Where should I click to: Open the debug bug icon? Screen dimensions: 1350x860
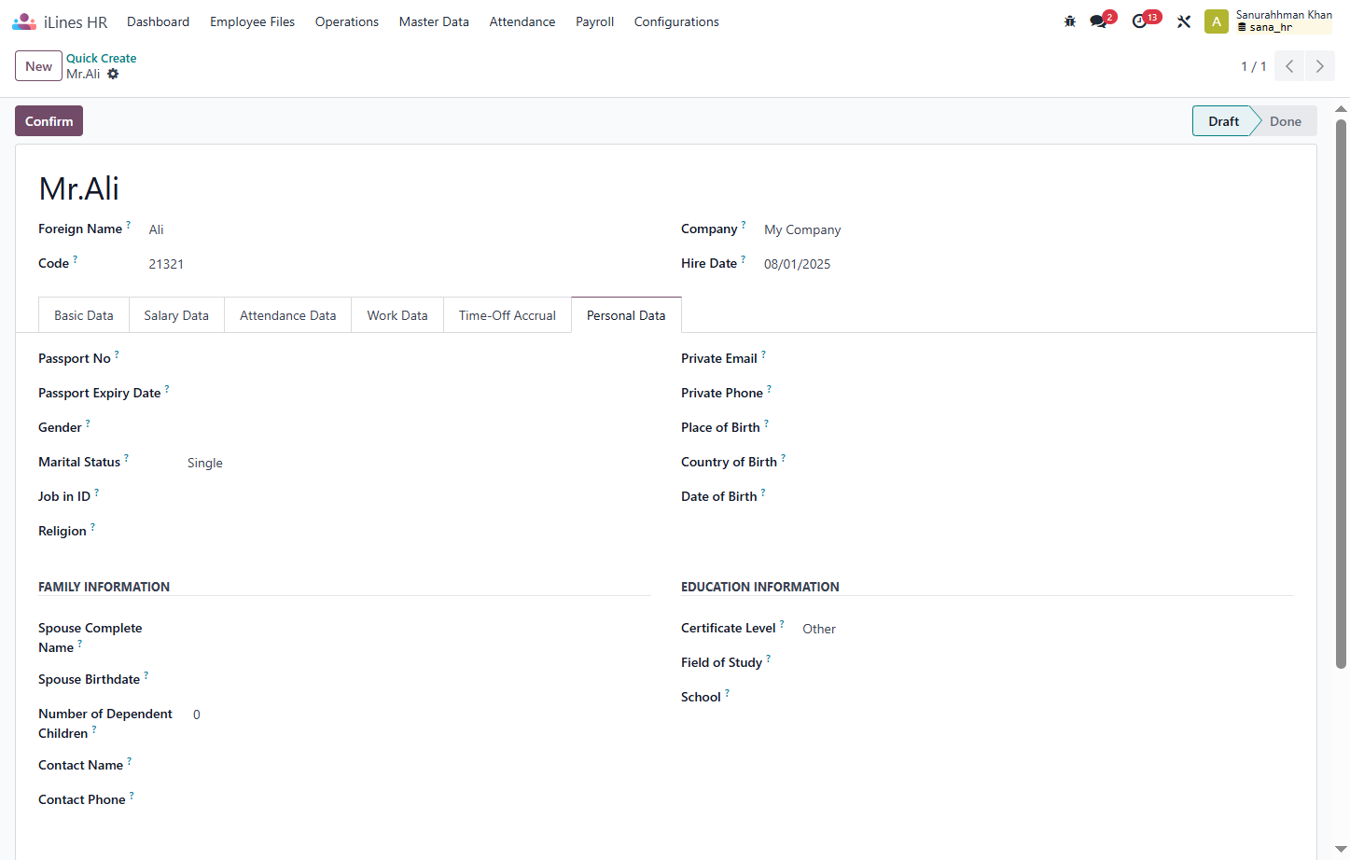pos(1070,21)
